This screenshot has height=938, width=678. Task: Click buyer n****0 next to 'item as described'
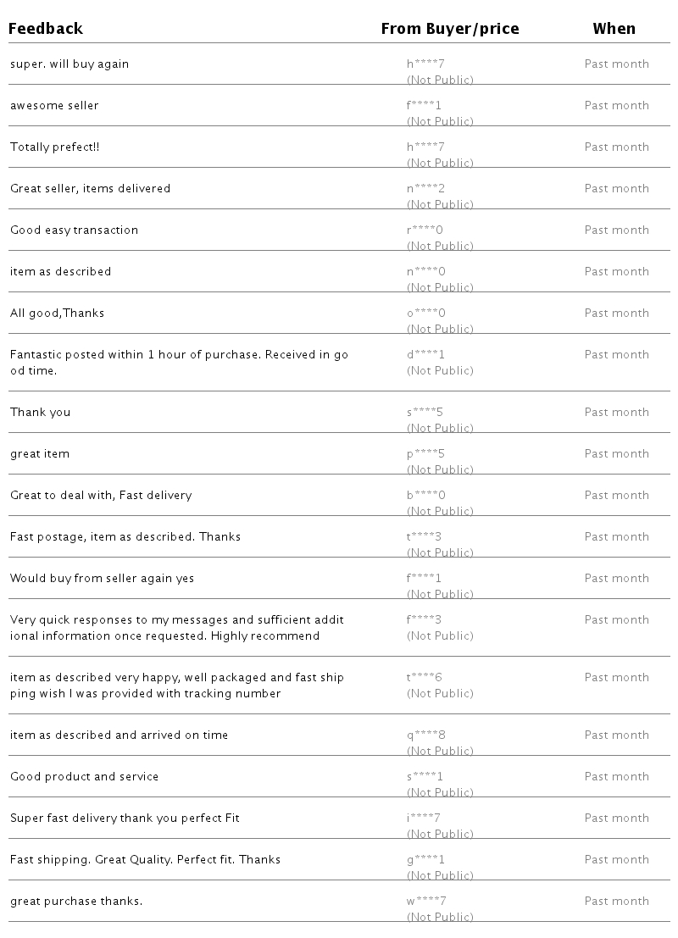click(426, 272)
